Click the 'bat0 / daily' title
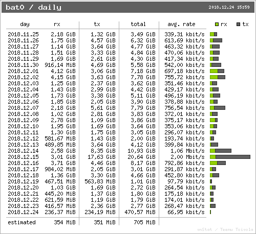 tap(33, 7)
